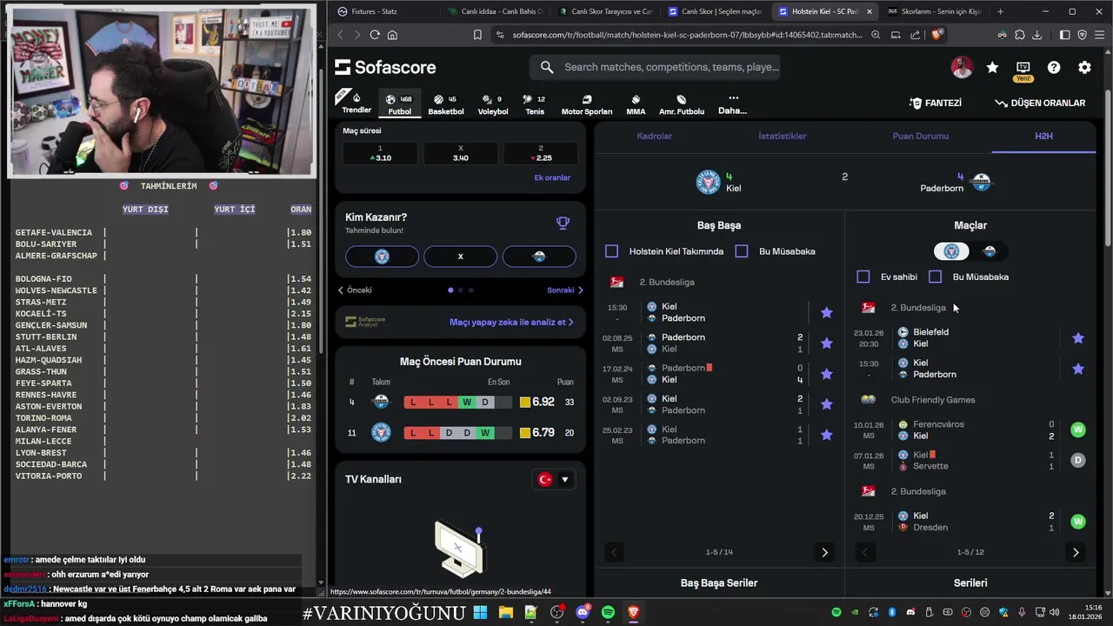Show Sonraki card in carousel
Screen dimensions: 1113x626
(x=565, y=290)
